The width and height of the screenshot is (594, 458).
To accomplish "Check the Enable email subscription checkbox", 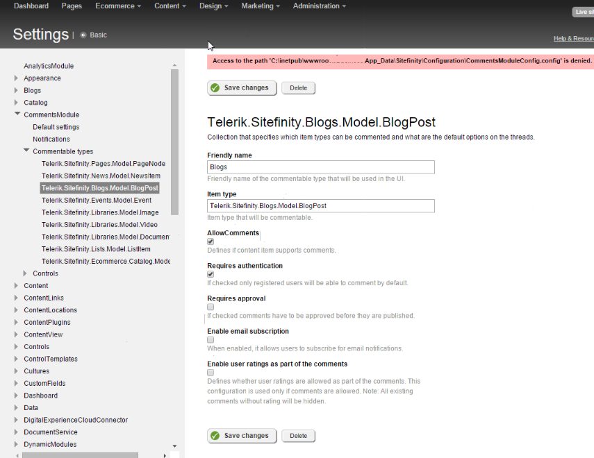I will 211,340.
